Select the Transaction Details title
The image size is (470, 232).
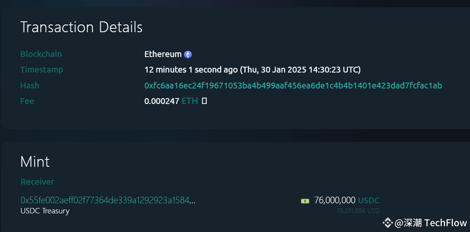click(x=81, y=27)
